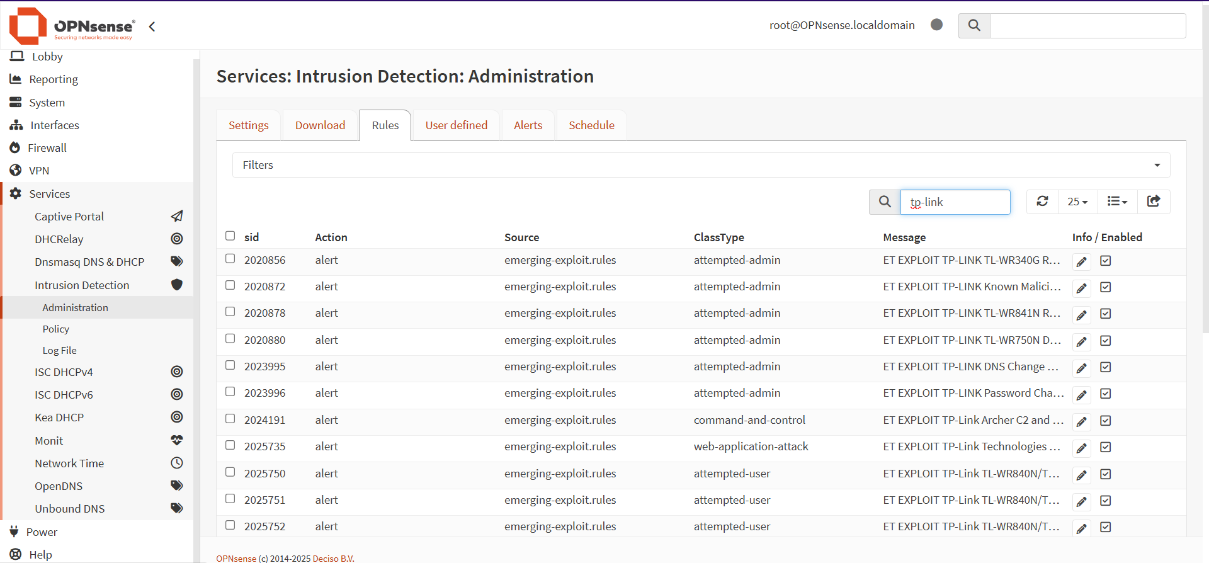The height and width of the screenshot is (563, 1209).
Task: Click the Captive Portal paper-plane icon
Action: (177, 216)
